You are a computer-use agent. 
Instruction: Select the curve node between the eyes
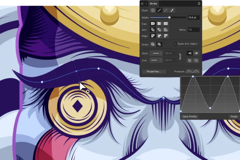(x=164, y=98)
